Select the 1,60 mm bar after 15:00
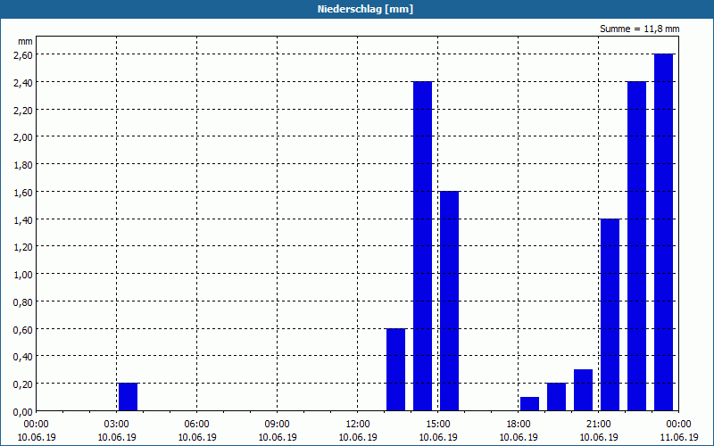 (x=450, y=301)
